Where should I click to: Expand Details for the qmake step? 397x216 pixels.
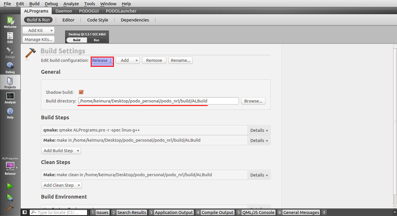[x=259, y=130]
